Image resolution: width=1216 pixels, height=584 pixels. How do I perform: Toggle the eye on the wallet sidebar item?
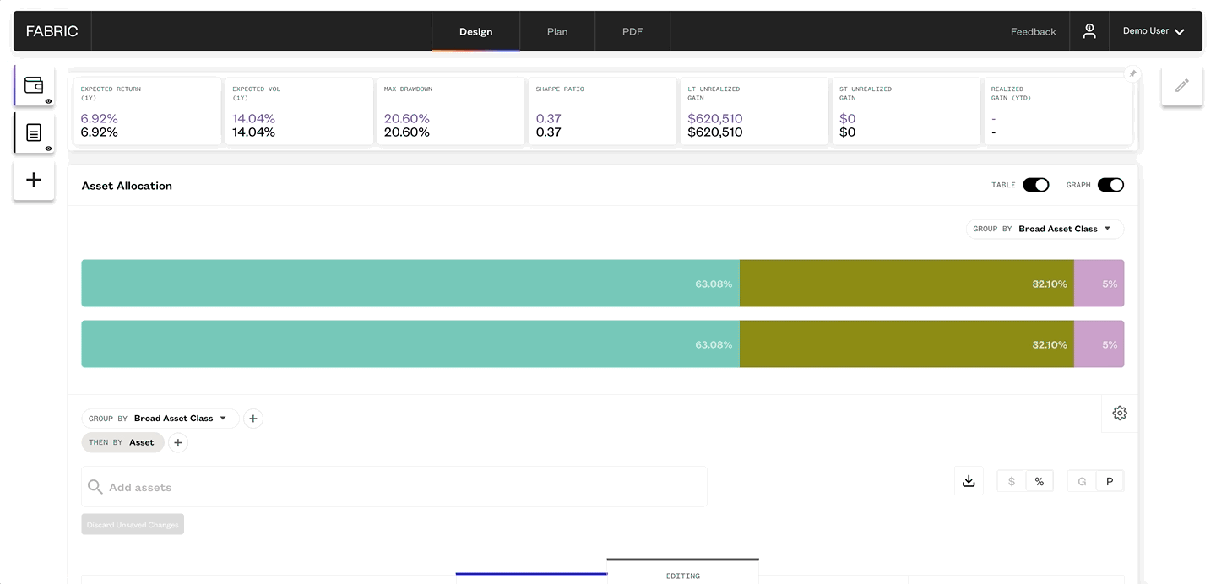(x=48, y=101)
